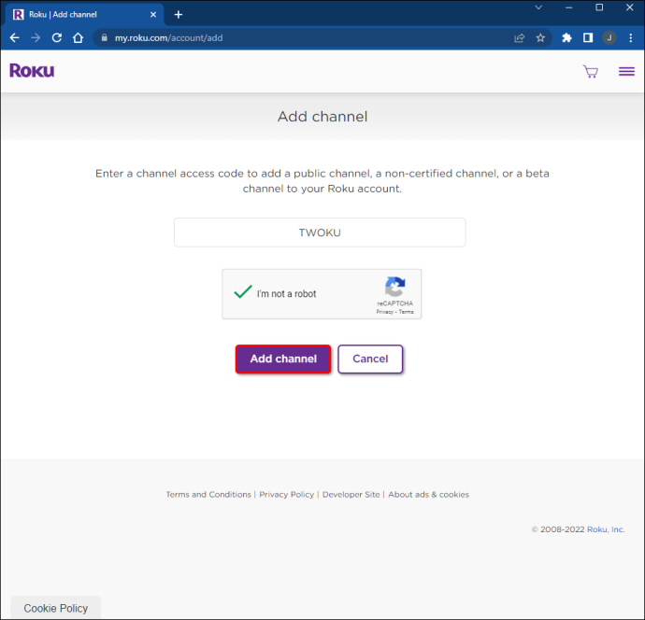Click the browser back arrow
Screen dimensions: 645x620
(x=14, y=37)
